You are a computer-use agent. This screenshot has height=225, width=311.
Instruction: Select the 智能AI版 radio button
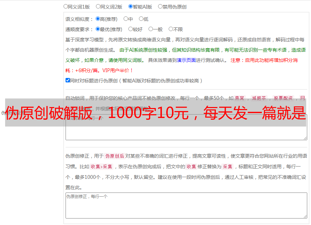point(130,6)
